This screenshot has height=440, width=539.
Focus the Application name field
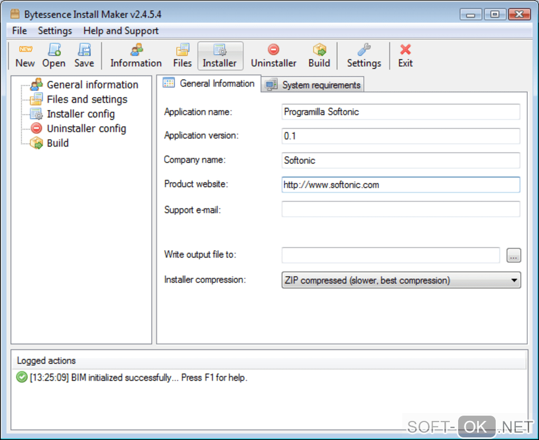tap(401, 112)
